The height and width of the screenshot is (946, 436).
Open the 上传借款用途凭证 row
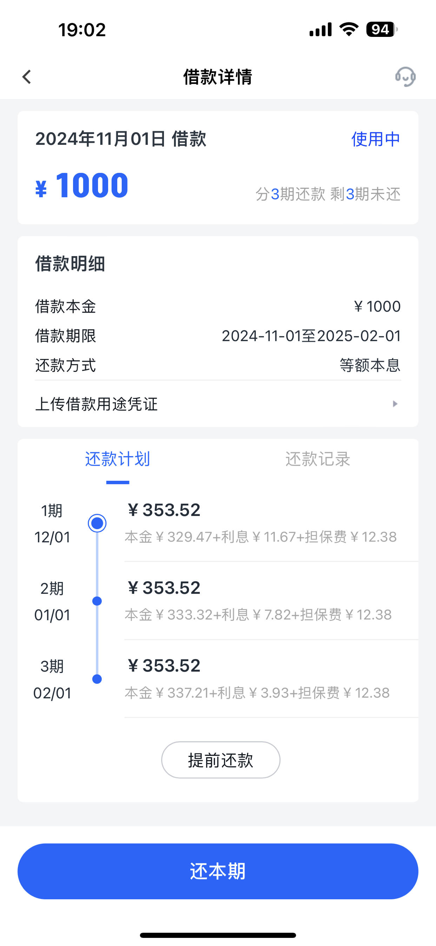218,404
